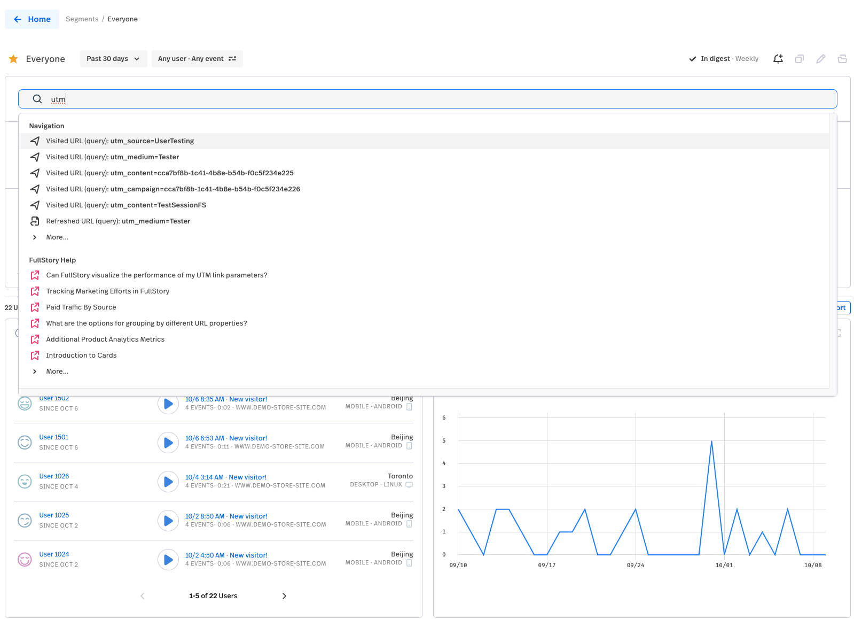854x619 pixels.
Task: Click external link icon beside Introduction to Cards
Action: click(35, 355)
